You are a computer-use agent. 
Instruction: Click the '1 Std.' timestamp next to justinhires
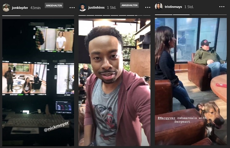(x=111, y=8)
